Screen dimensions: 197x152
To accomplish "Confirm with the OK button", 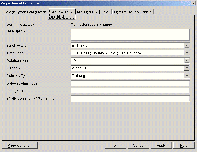I will coord(116,146).
